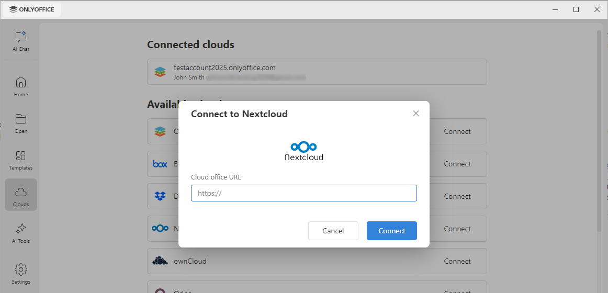The image size is (608, 293).
Task: Click the Cloud office URL field
Action: pos(303,193)
